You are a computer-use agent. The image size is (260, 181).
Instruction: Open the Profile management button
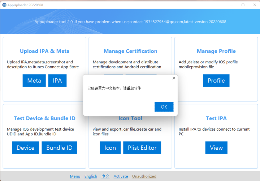tap(216, 81)
